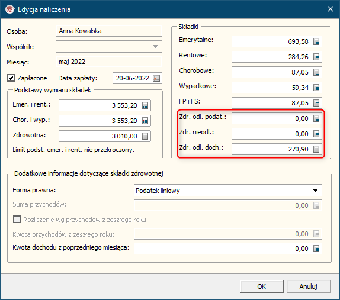This screenshot has height=300, width=340.
Task: Open calendar picker for Data zapłaty
Action: coord(156,78)
